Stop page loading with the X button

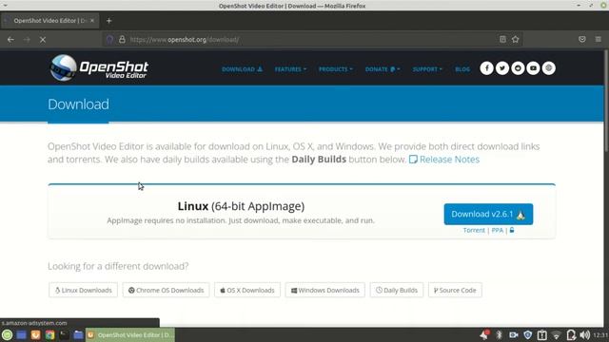tap(43, 40)
